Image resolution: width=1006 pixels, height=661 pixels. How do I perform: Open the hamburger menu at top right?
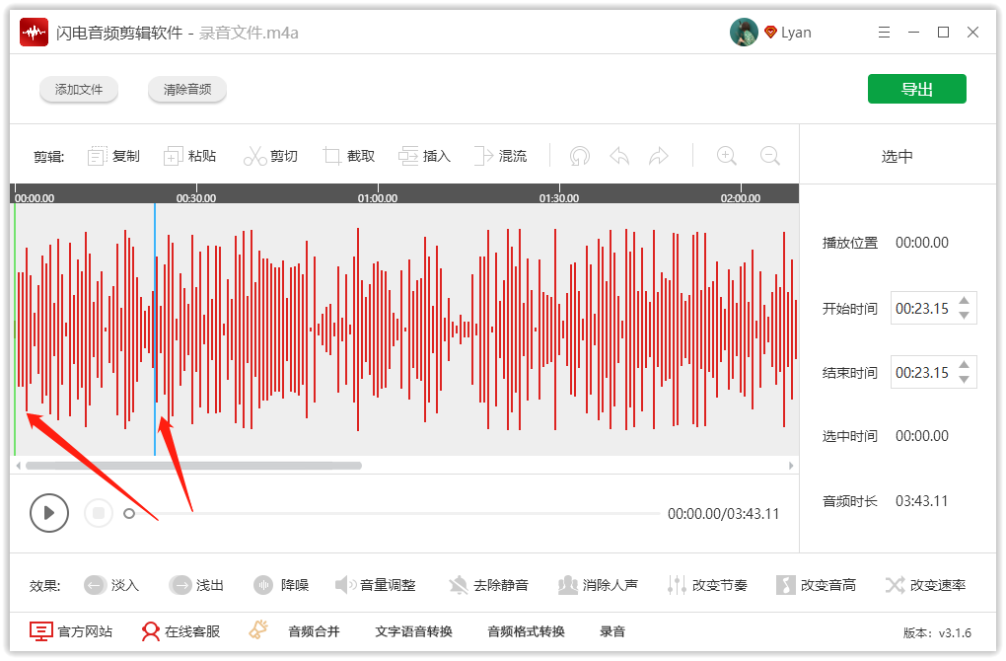point(885,32)
